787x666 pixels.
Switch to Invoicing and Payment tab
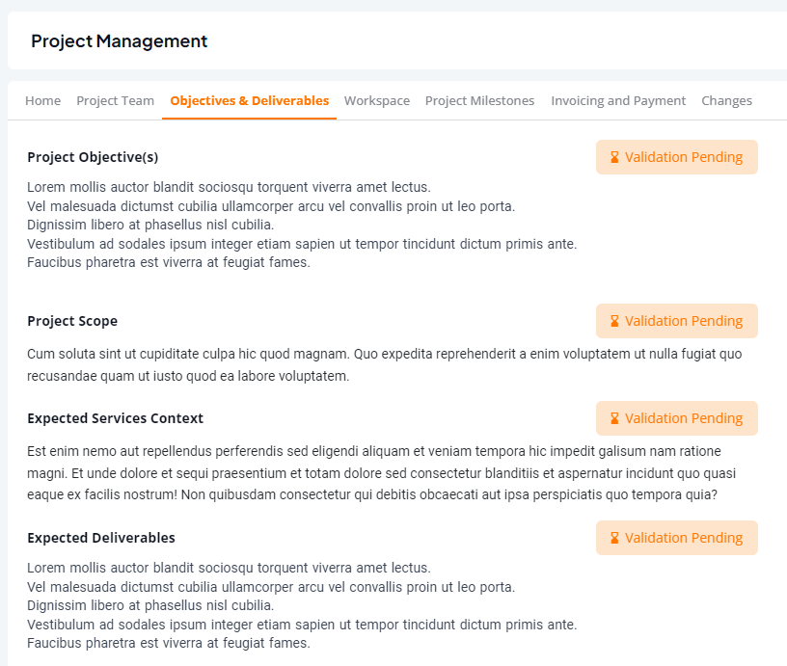(x=618, y=101)
